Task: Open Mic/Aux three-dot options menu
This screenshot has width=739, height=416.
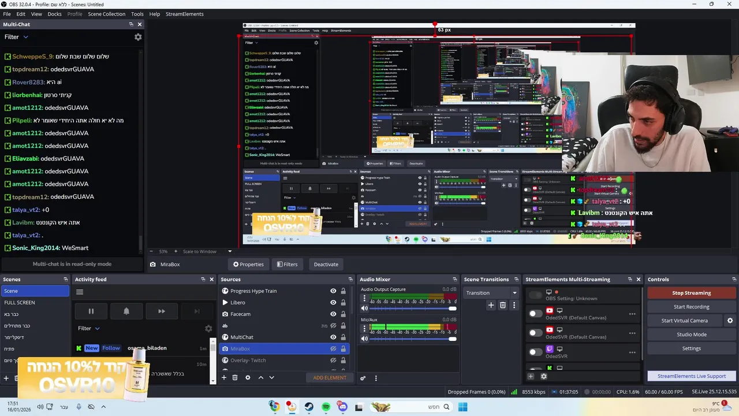Action: (364, 329)
